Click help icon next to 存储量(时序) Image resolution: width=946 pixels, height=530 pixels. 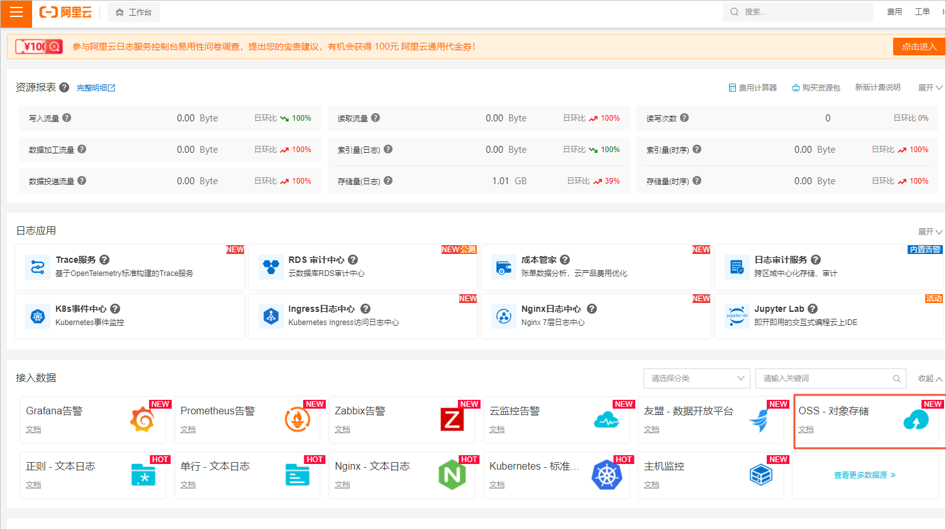point(697,180)
